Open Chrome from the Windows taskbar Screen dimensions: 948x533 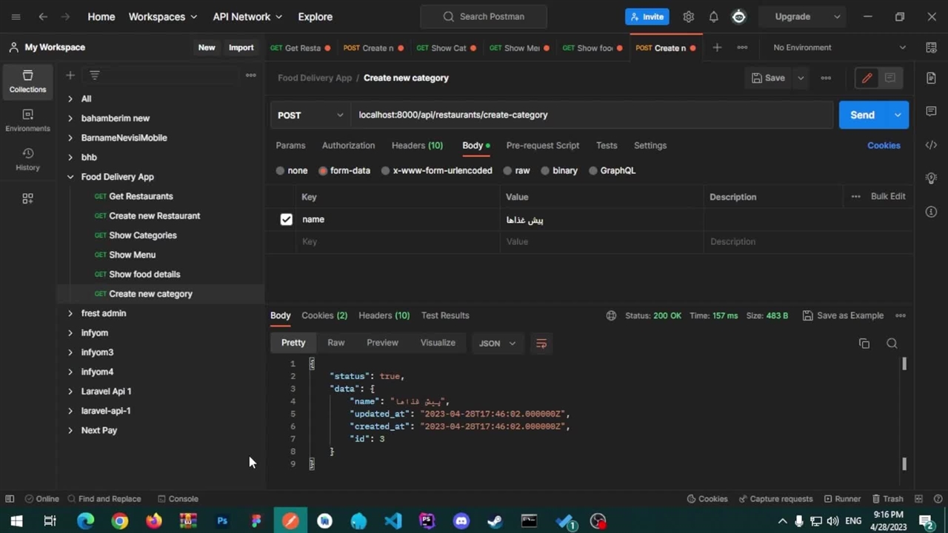click(x=119, y=521)
